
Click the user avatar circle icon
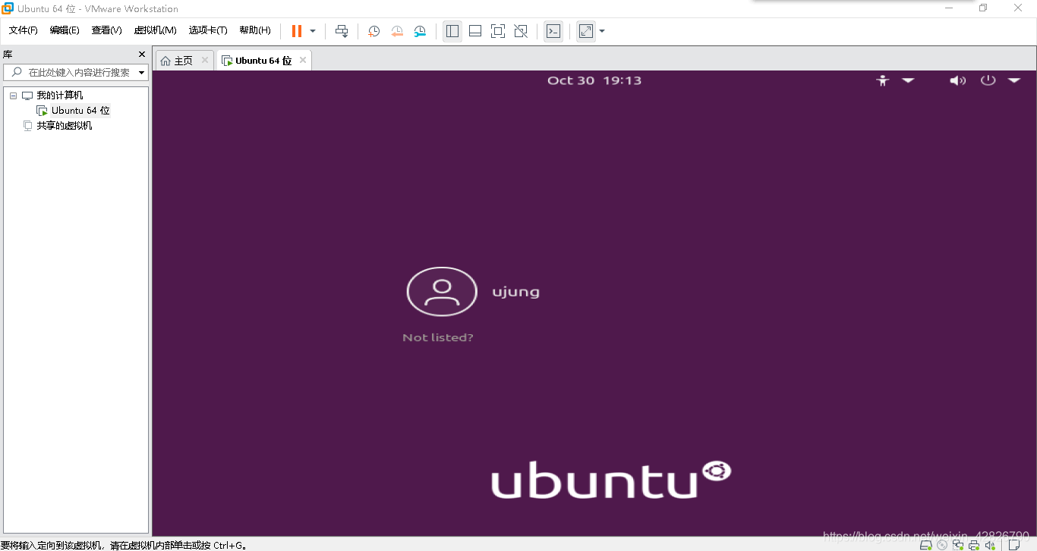click(x=442, y=292)
